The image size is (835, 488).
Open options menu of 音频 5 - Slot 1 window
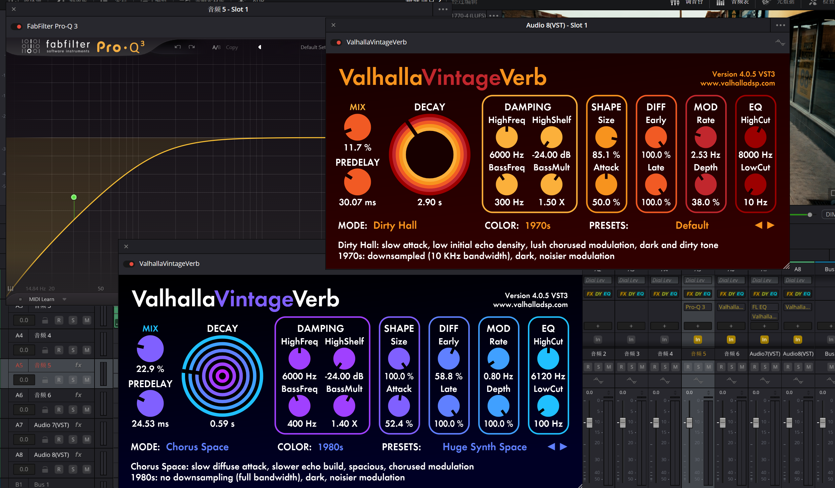coord(443,9)
